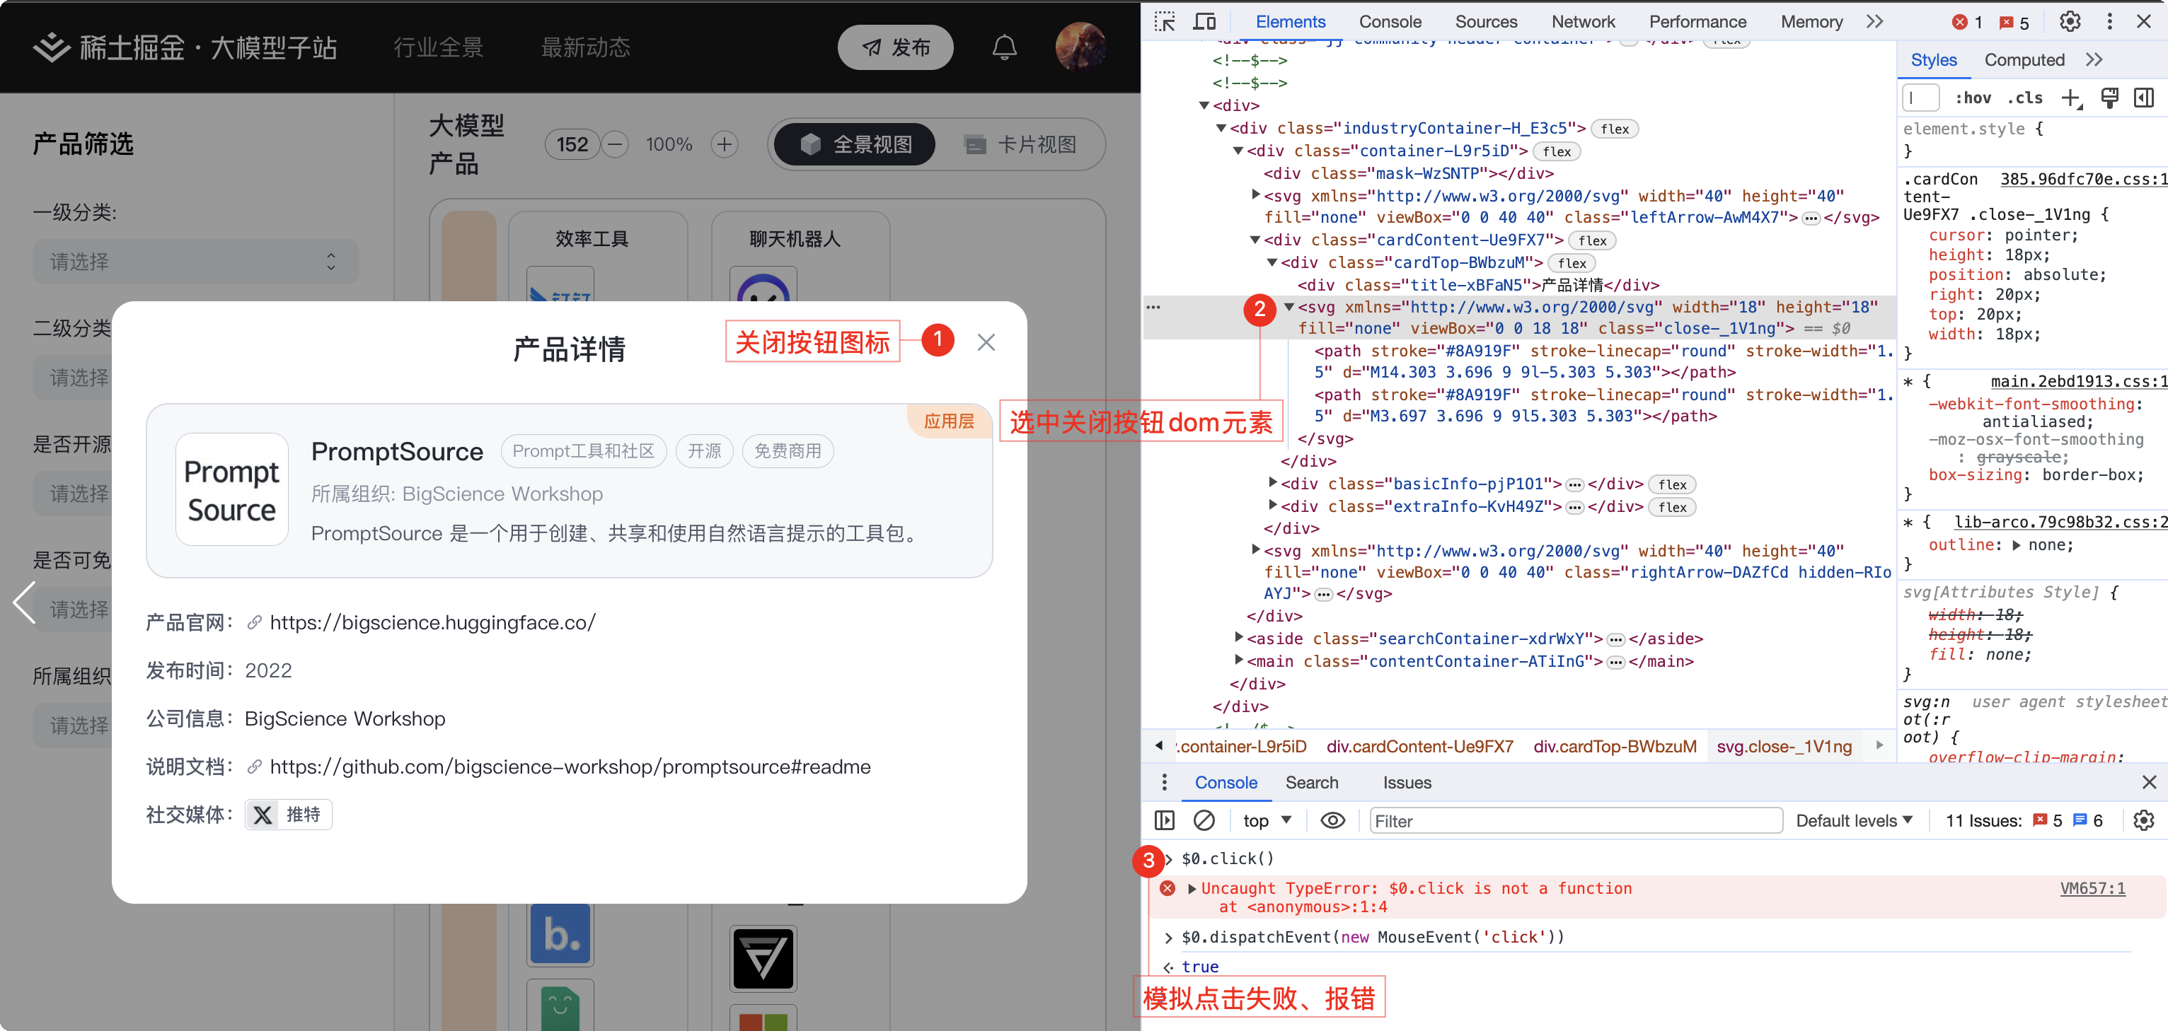Switch to 卡片视图 view
Image resolution: width=2168 pixels, height=1031 pixels.
coord(1020,145)
